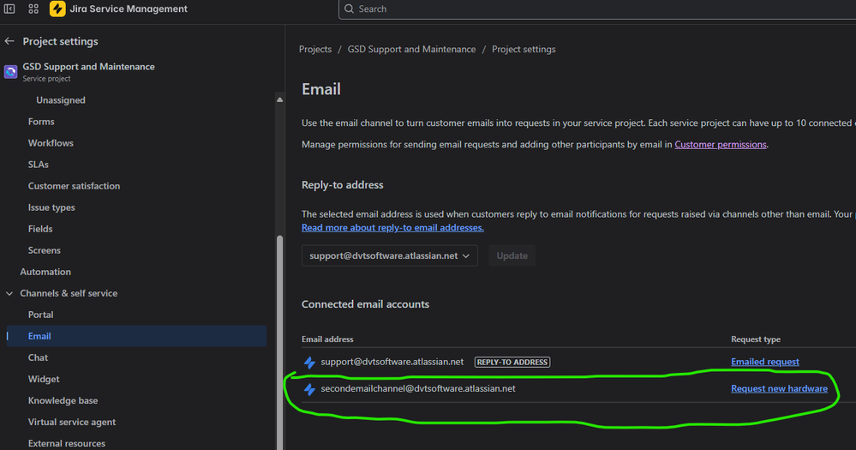Open Forms settings

[41, 121]
